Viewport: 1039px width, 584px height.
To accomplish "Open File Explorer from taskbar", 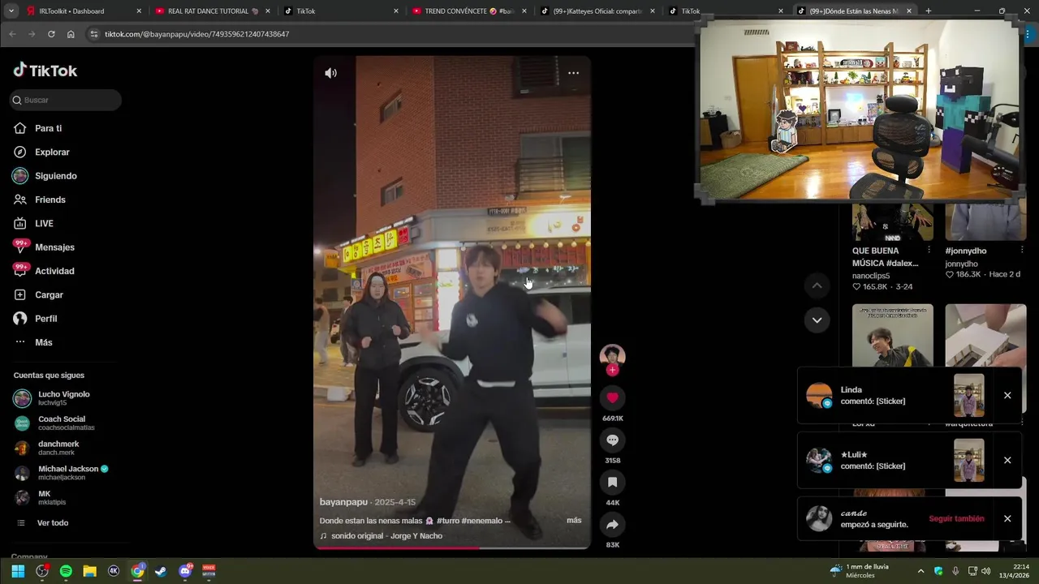I will (x=89, y=571).
